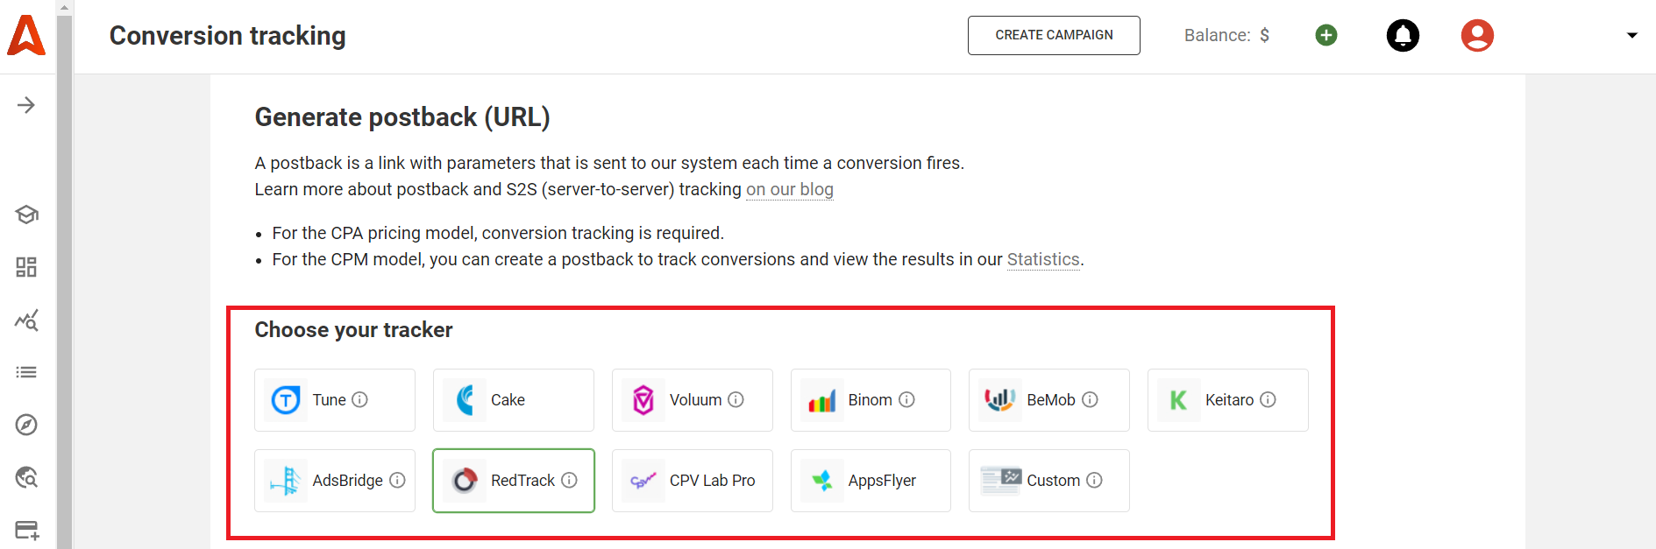This screenshot has height=549, width=1656.
Task: Open the 'on our blog' link
Action: point(789,189)
